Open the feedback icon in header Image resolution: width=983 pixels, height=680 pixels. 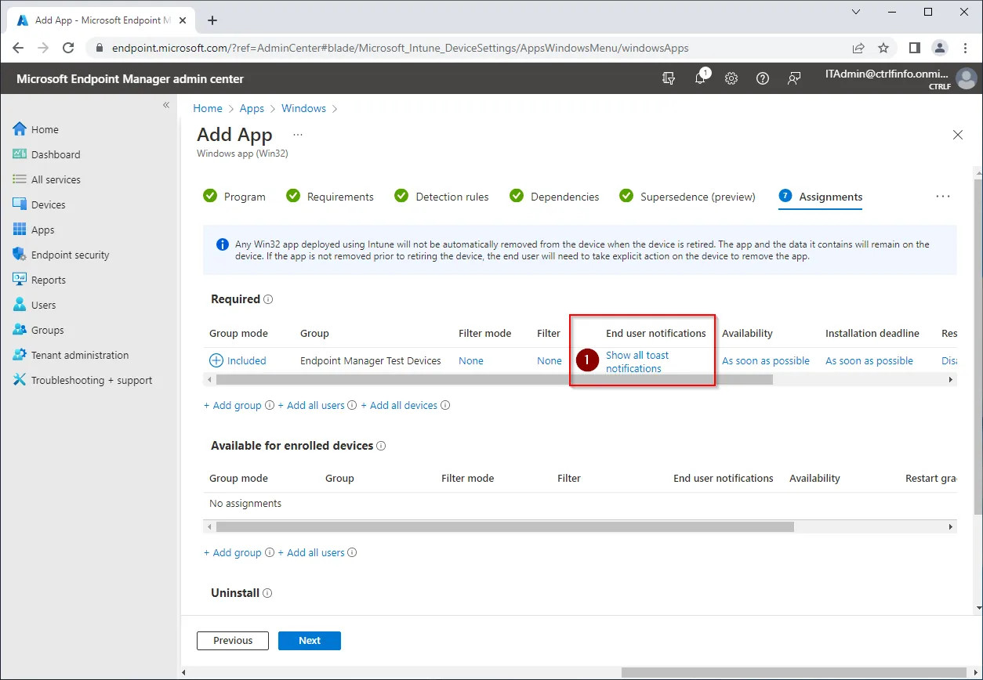pos(794,78)
